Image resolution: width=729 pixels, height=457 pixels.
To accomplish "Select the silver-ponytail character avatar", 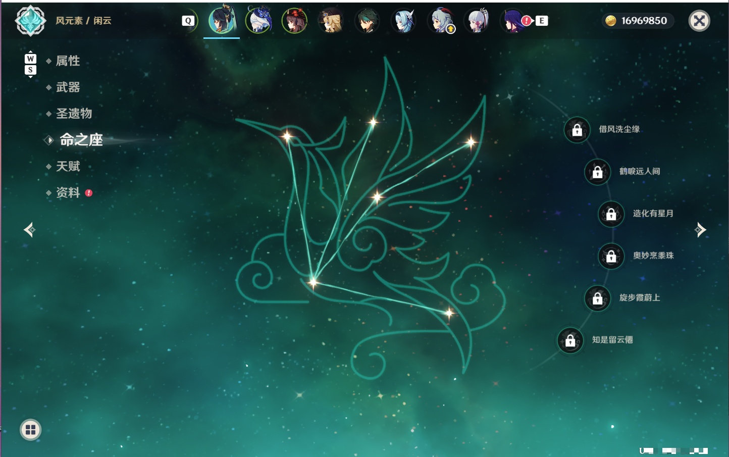I will (477, 21).
